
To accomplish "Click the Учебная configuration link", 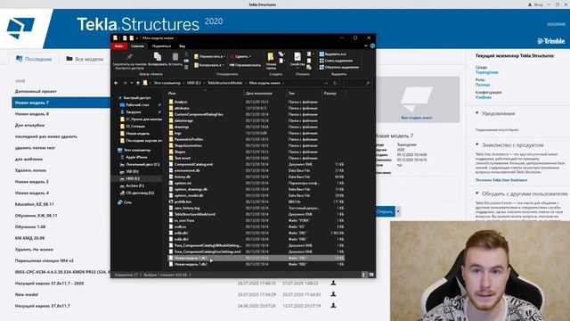I will tap(484, 97).
